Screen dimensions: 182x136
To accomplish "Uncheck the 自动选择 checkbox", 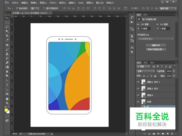I will click(x=17, y=8).
